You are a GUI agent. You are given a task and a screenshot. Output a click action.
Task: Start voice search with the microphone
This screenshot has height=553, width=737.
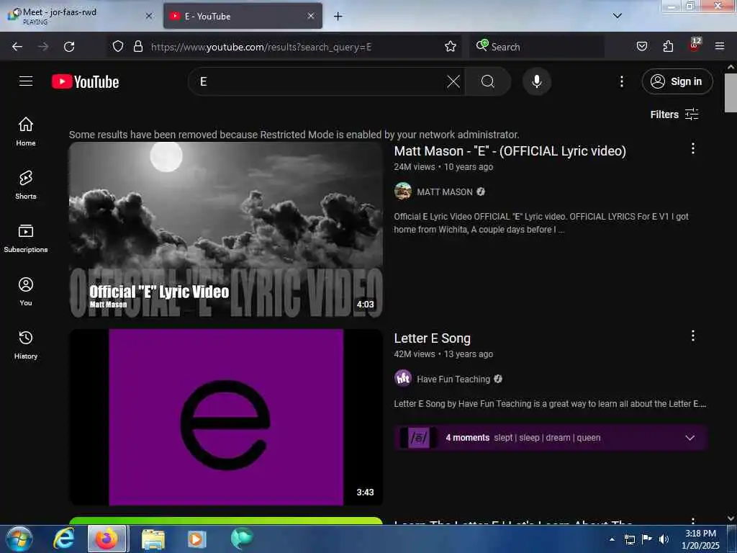coord(537,81)
